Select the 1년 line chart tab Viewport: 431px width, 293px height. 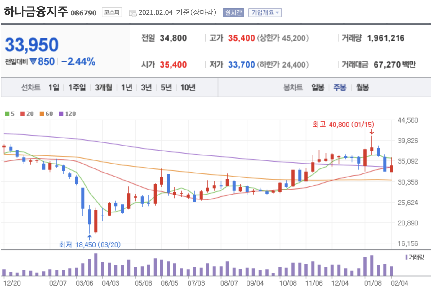pyautogui.click(x=127, y=88)
